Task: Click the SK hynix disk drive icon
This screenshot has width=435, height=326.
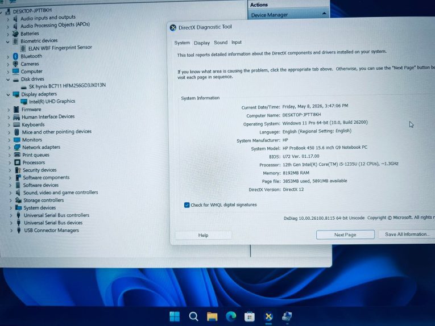Action: click(x=24, y=87)
